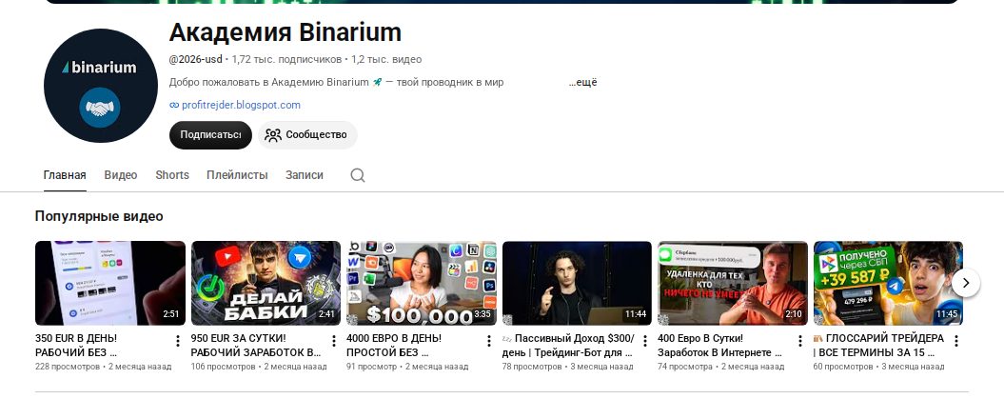Click the channel handle '@2026-usd'

[195, 60]
